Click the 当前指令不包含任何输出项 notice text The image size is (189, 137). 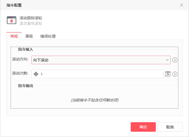[94, 100]
